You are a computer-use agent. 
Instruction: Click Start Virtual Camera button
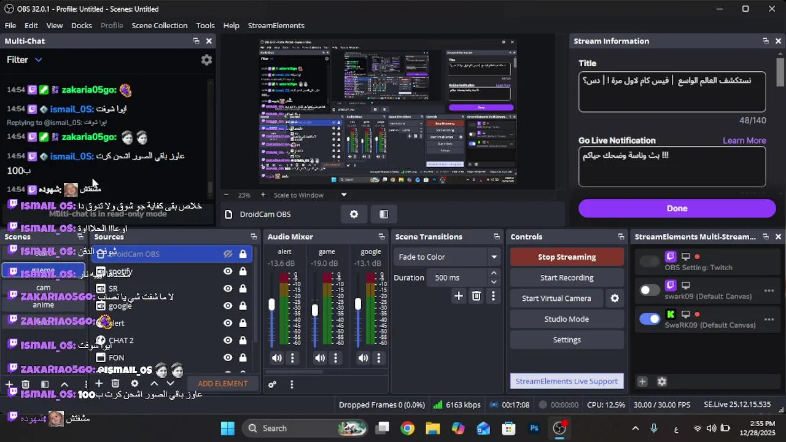(x=556, y=298)
